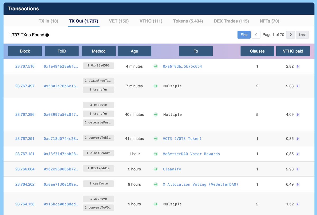Click the 1 approve method badge
Screen dimensions: 317x215
(x=99, y=199)
